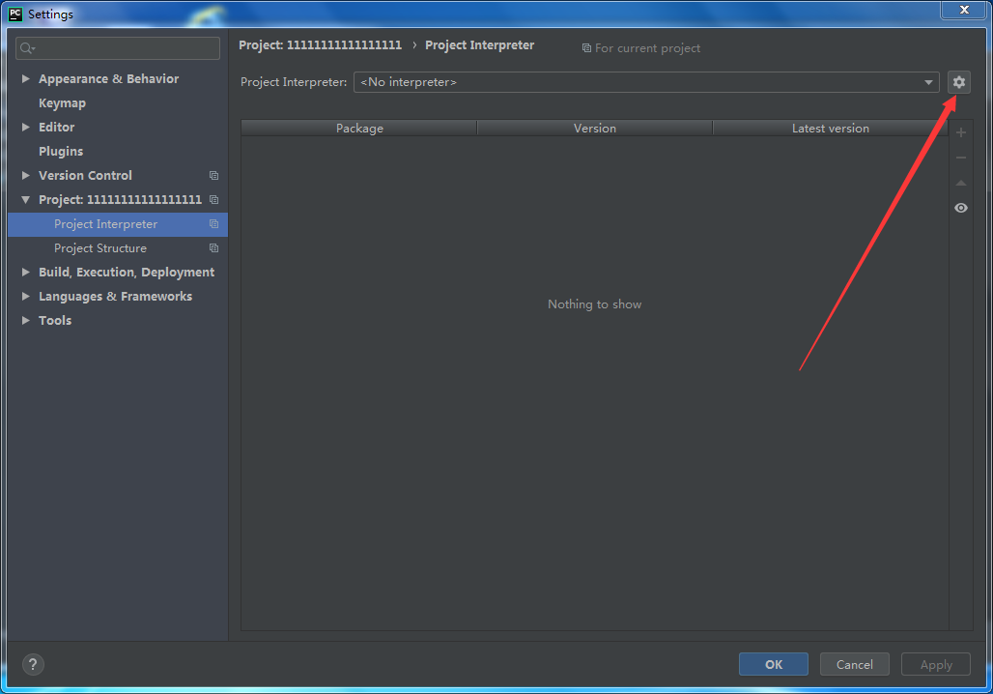This screenshot has height=694, width=993.
Task: Select Appearance & Behavior label
Action: [x=108, y=78]
